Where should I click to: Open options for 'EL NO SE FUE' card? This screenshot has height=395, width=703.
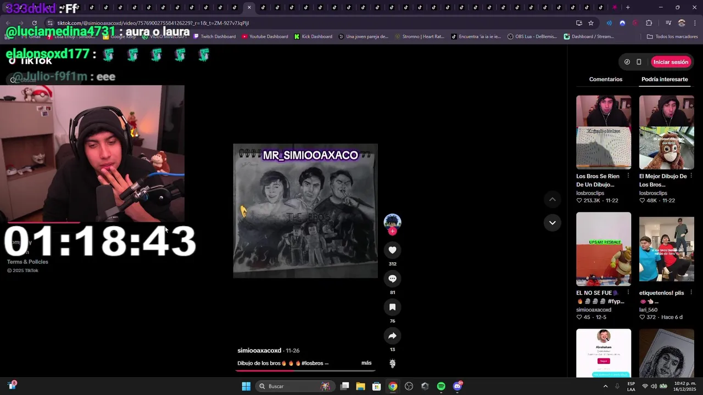point(628,293)
